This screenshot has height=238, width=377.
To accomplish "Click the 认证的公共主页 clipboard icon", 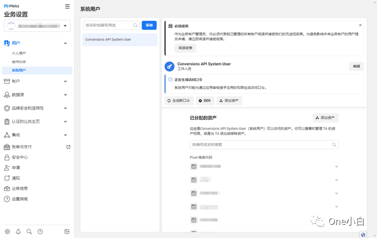I will coord(7,122).
